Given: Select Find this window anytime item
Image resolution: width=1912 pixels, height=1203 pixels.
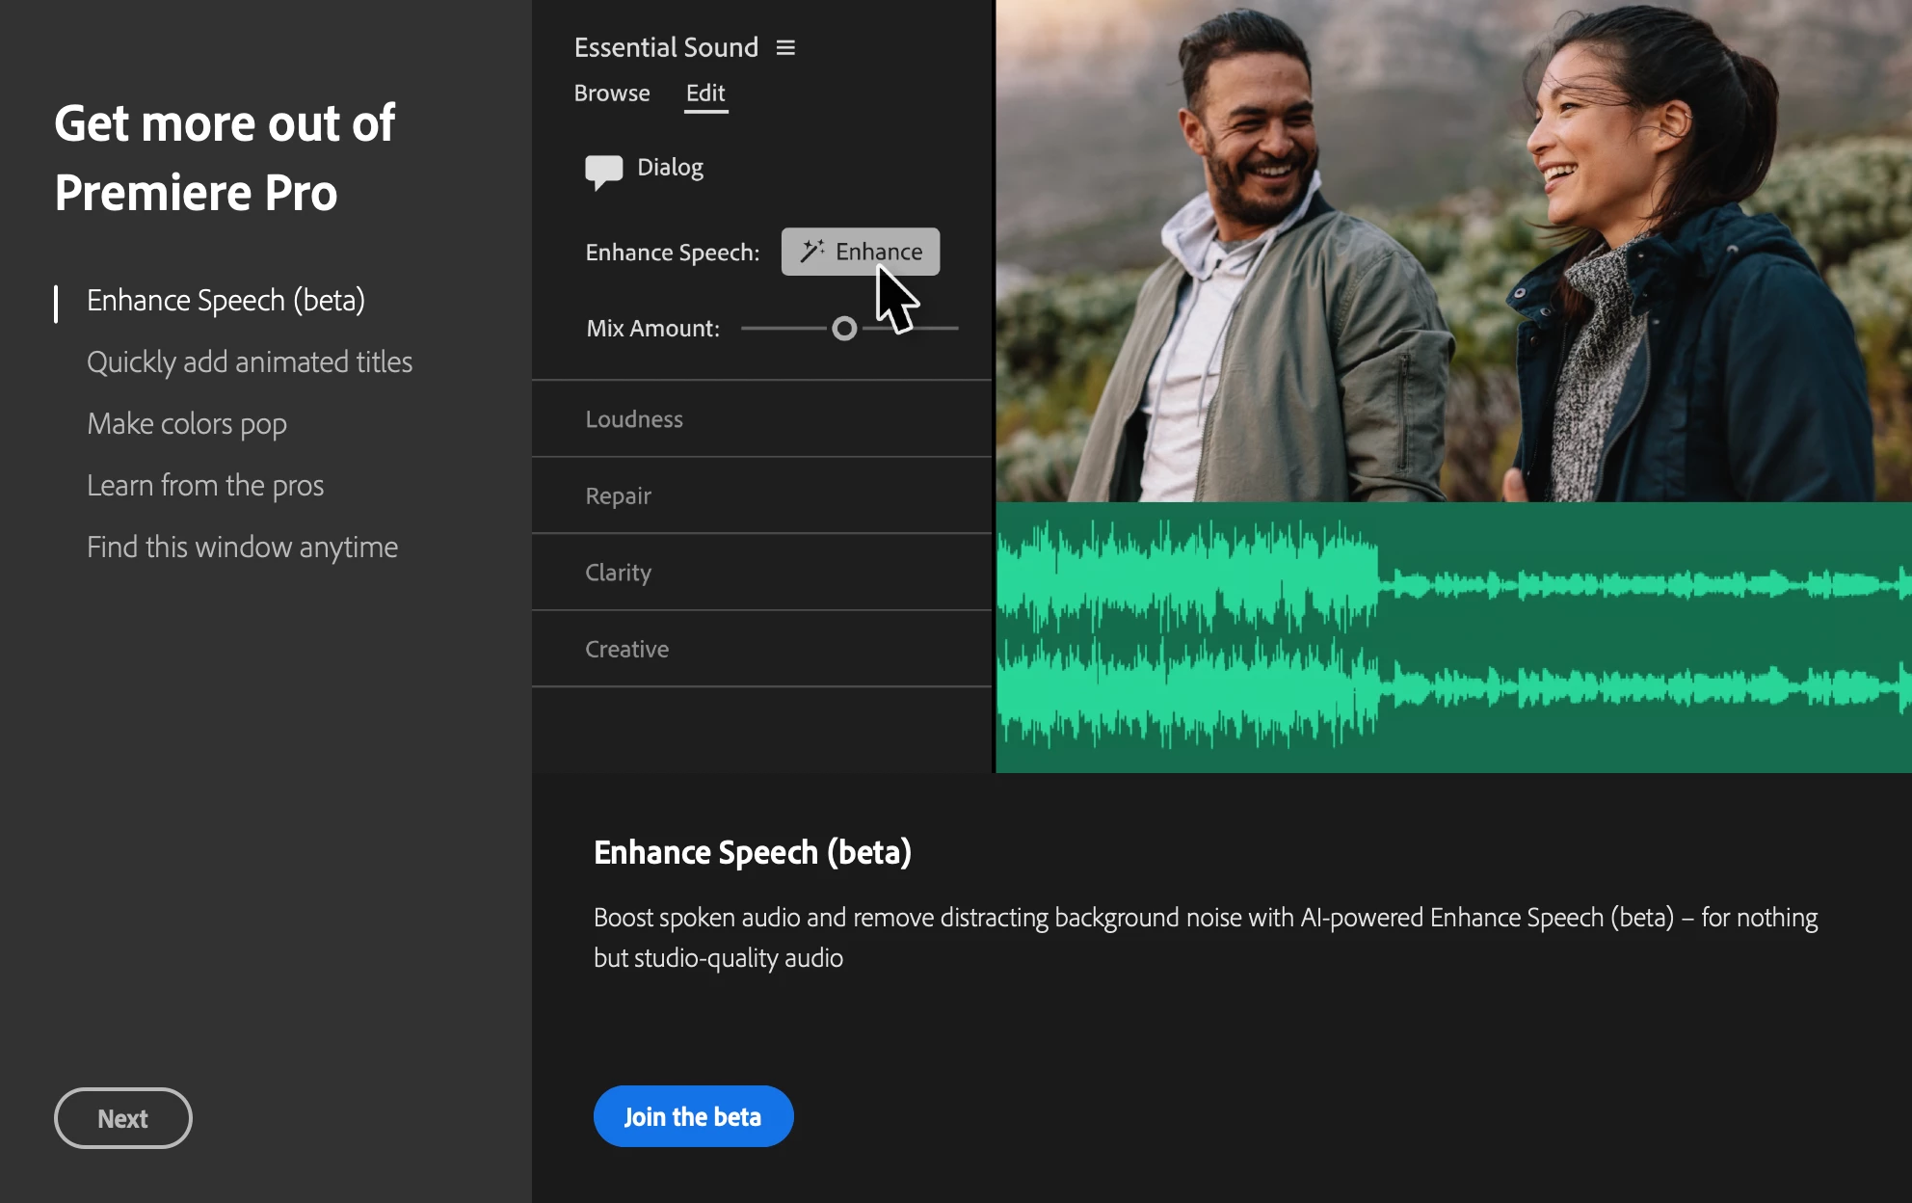Looking at the screenshot, I should tap(242, 548).
